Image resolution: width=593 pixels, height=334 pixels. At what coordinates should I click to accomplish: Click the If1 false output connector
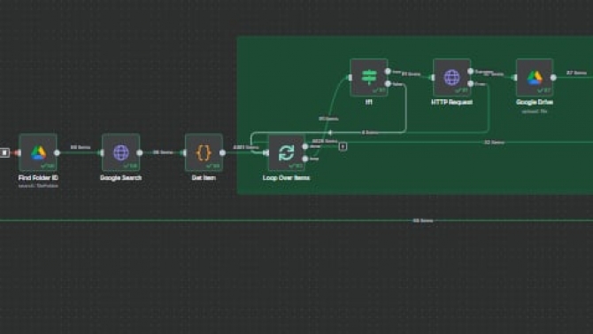click(388, 83)
